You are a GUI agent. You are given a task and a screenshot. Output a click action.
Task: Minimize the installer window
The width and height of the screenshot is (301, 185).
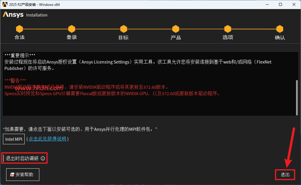tap(267, 4)
